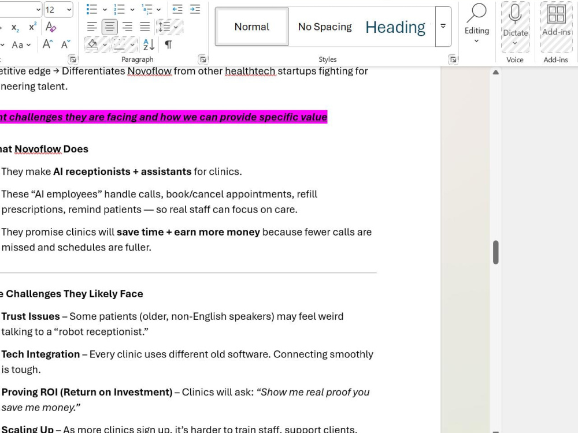
Task: Expand Change Case dropdown arrow
Action: coord(29,45)
